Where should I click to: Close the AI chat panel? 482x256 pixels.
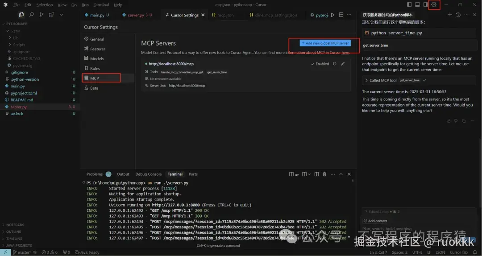pos(474,15)
